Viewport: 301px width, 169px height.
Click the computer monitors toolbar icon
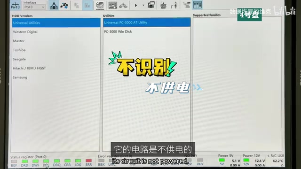pos(151,5)
